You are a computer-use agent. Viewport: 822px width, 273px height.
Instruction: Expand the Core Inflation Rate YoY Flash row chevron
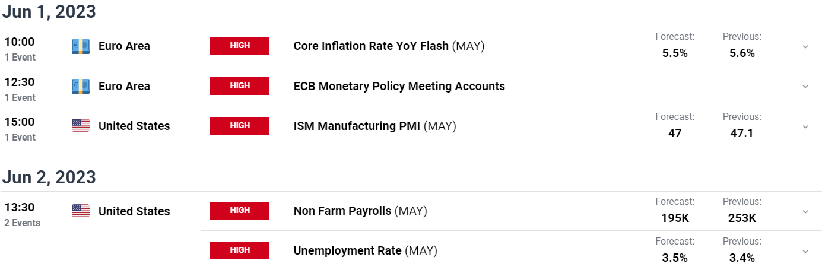point(805,46)
